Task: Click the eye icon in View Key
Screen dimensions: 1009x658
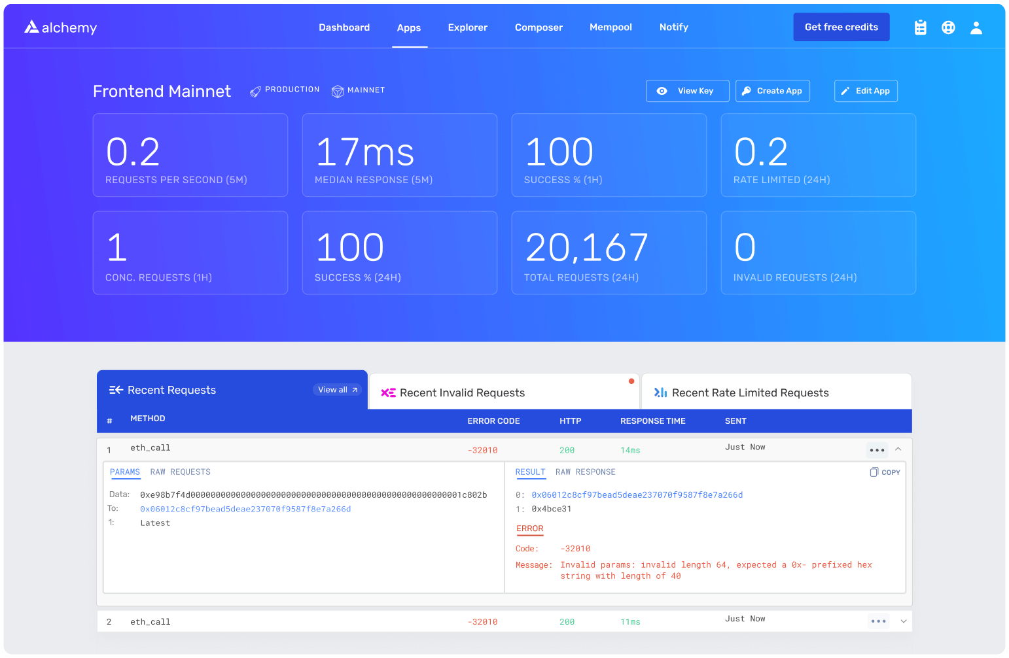Action: click(662, 91)
